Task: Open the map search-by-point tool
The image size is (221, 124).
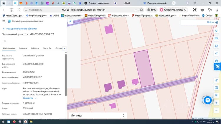Action: tap(216, 95)
